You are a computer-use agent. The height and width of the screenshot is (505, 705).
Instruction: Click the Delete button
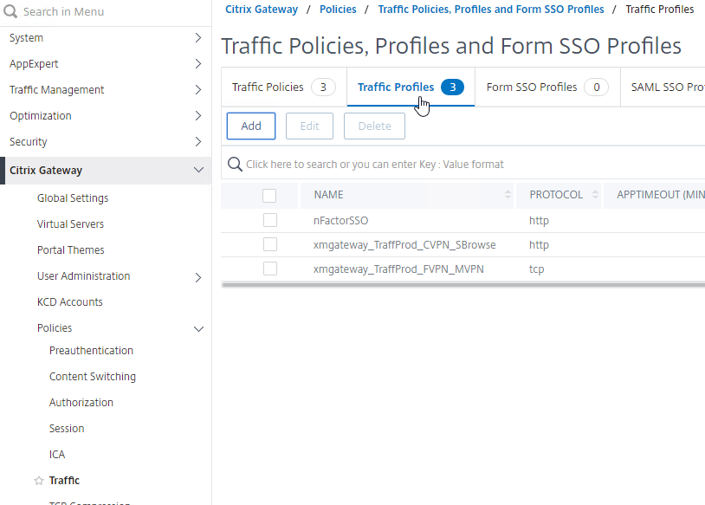(374, 126)
